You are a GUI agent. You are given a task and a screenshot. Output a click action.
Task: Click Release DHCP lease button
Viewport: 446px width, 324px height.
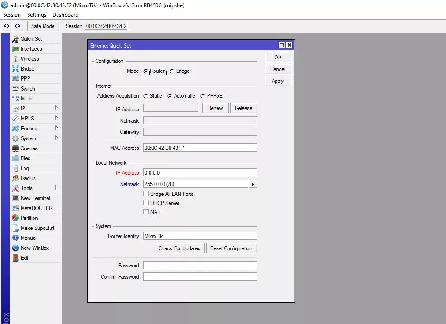pos(243,108)
